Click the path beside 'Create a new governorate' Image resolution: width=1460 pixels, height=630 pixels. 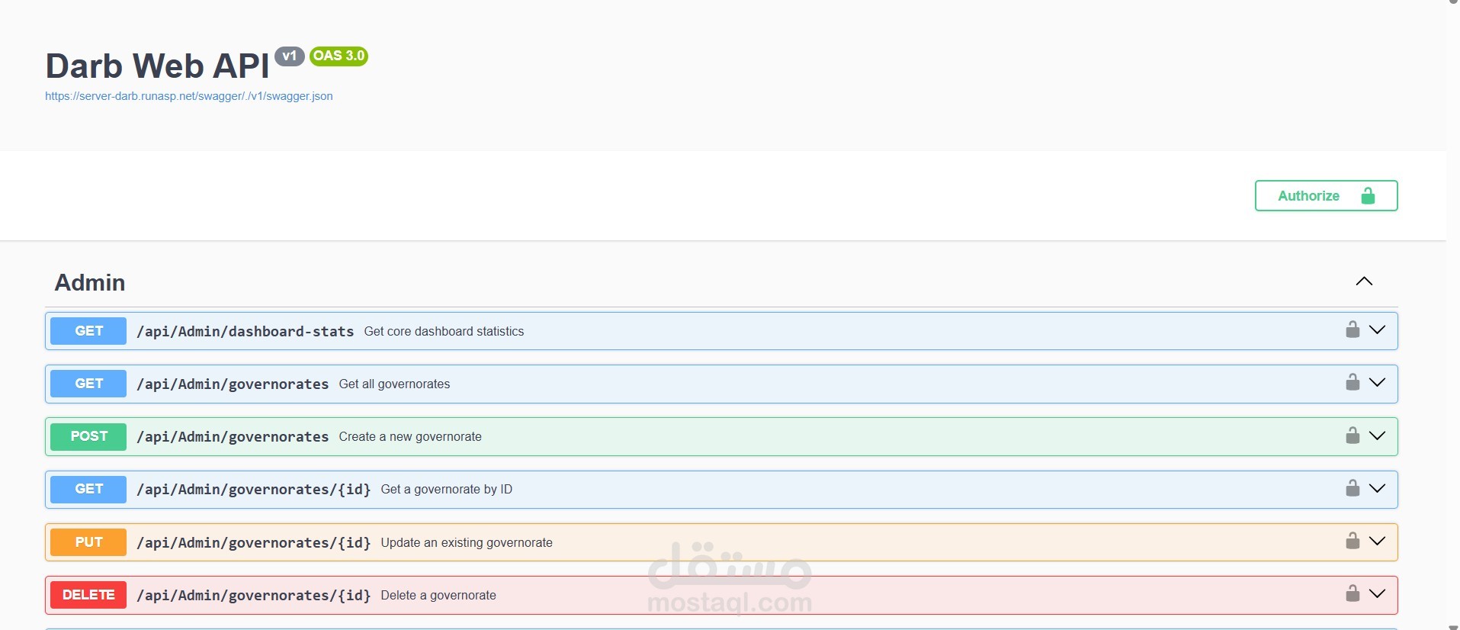click(233, 437)
